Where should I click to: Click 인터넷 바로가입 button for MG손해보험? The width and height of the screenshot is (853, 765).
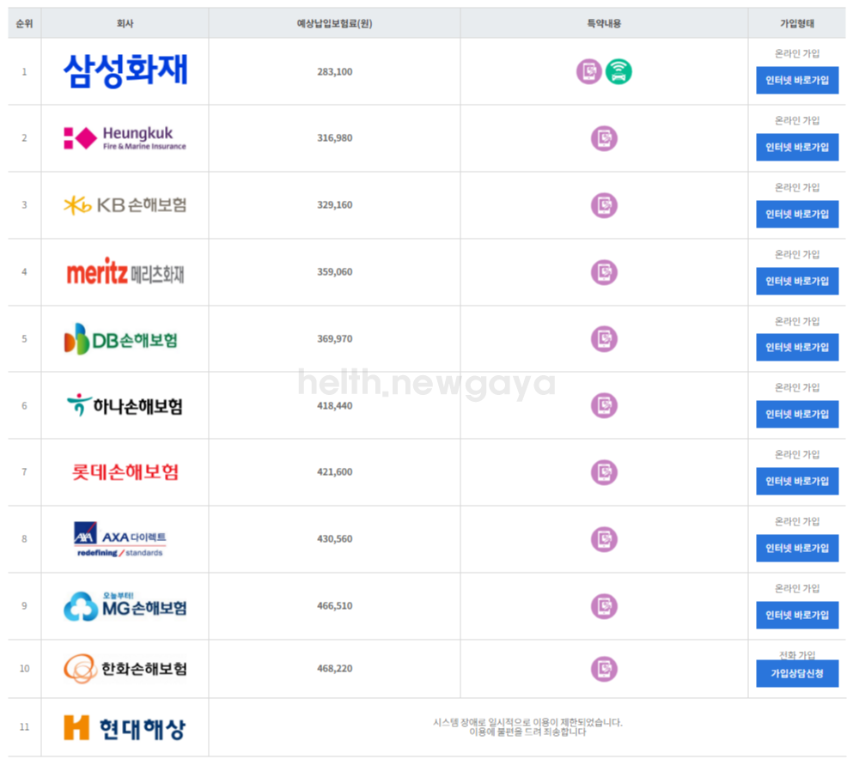click(x=797, y=615)
